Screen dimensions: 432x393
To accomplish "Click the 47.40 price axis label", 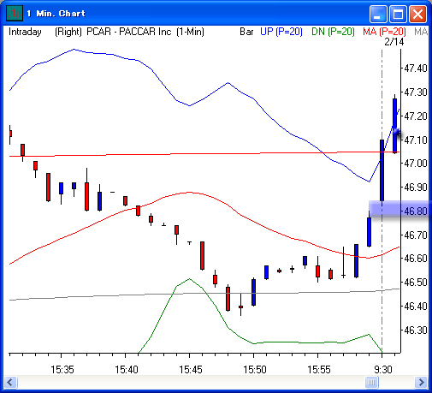I will 416,68.
